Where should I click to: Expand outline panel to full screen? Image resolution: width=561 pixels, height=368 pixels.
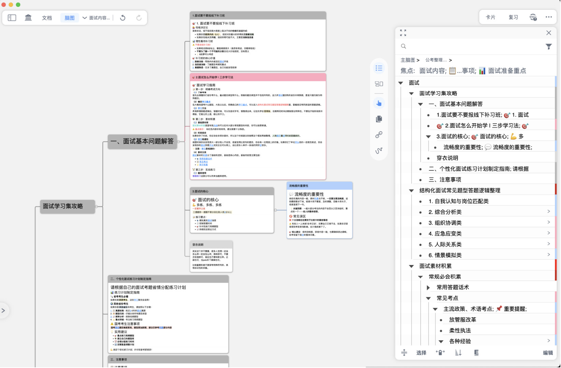(x=403, y=33)
